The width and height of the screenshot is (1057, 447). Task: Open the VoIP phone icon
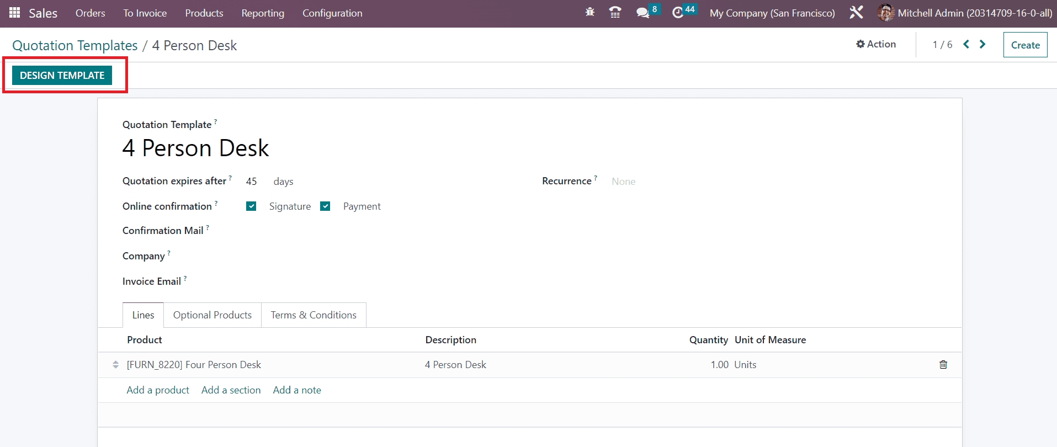click(615, 12)
